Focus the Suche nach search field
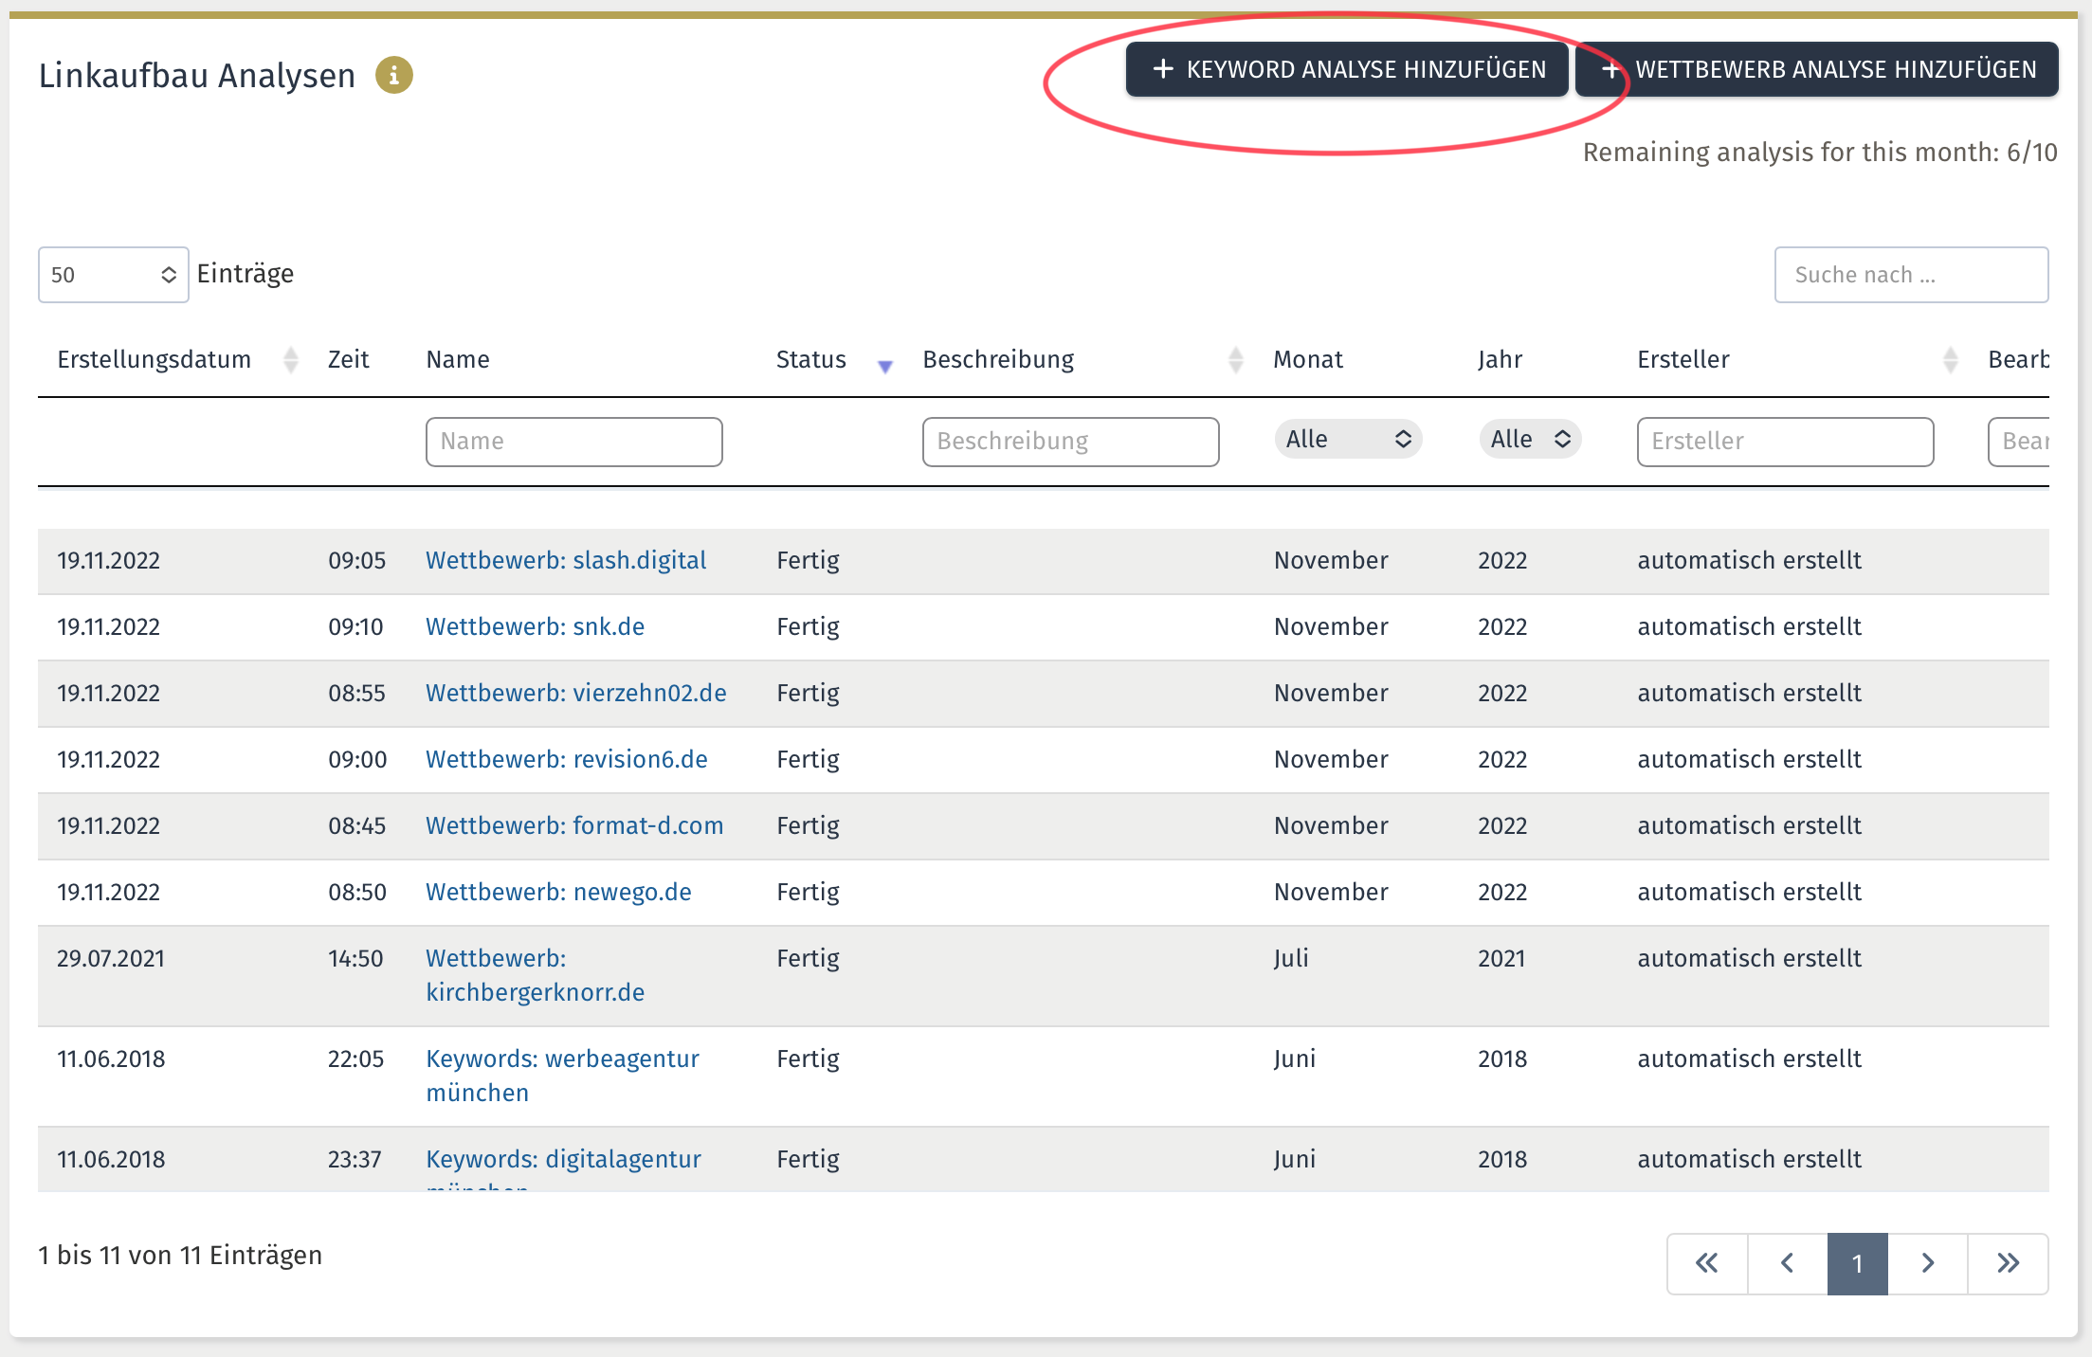 click(1911, 275)
